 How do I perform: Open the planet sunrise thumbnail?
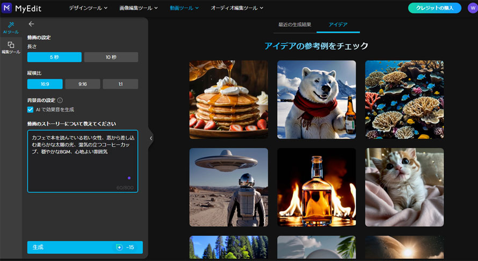tap(404, 247)
